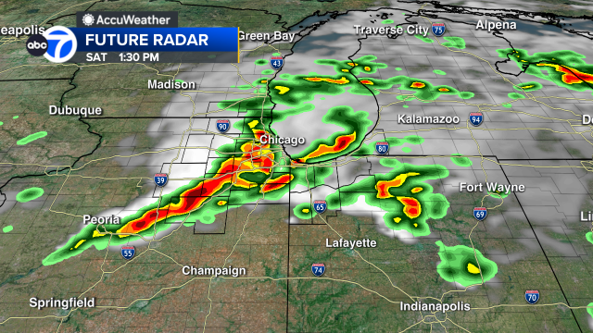This screenshot has width=593, height=333.
Task: Click the Interstate 94 shield near Kalamazoo
Action: [x=475, y=119]
